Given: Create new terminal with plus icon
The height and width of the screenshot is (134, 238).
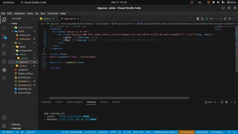Looking at the screenshot, I should click(x=215, y=102).
